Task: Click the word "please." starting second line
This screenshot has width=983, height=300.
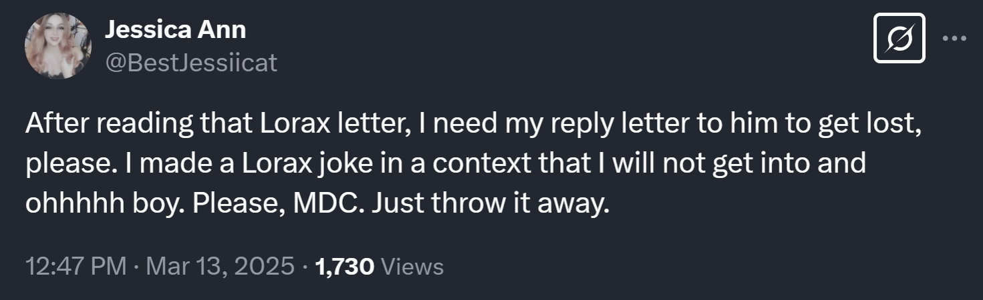Action: [67, 163]
